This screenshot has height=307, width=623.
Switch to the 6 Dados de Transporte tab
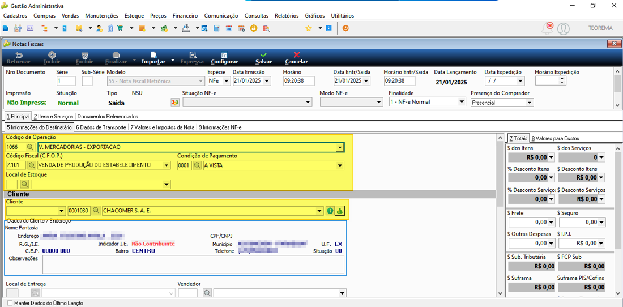pyautogui.click(x=101, y=127)
